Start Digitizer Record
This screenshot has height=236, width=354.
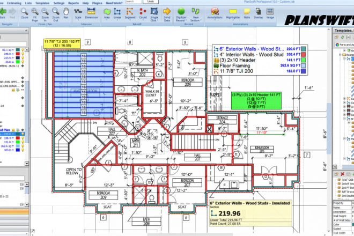coord(181,14)
